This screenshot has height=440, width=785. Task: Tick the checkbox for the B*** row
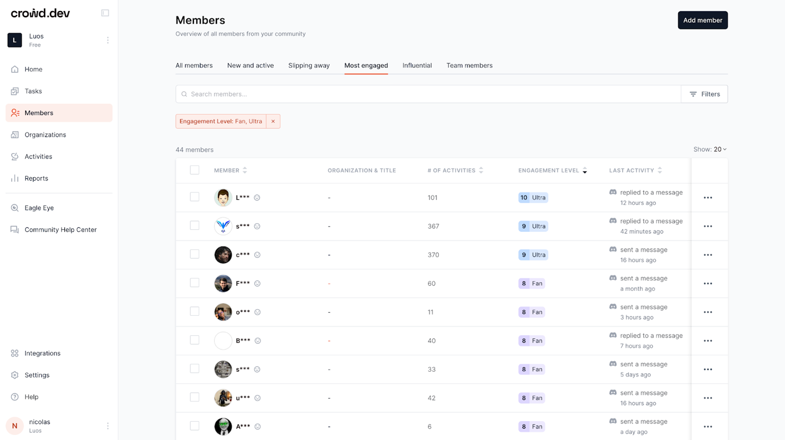[194, 340]
